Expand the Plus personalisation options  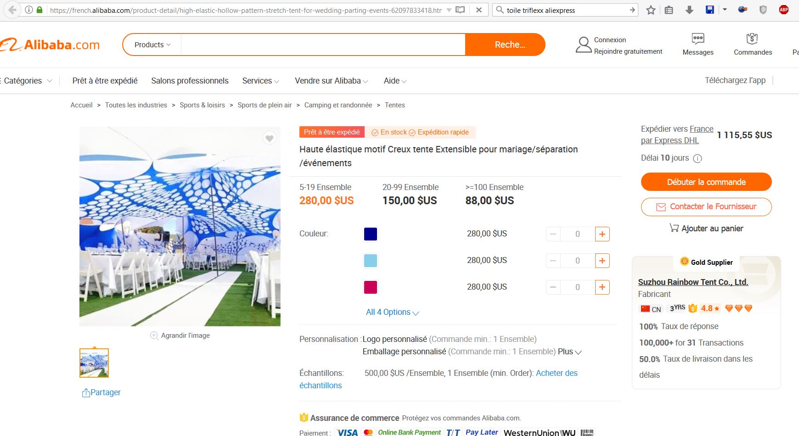570,352
